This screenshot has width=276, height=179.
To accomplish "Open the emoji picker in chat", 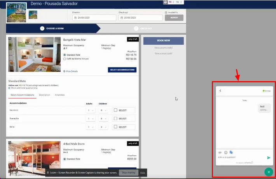I will [x=225, y=152].
